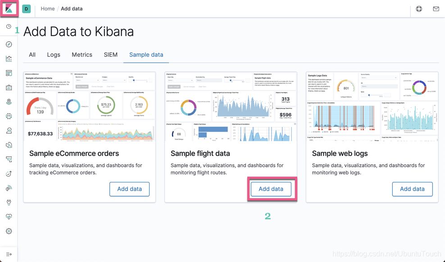445x262 pixels.
Task: Expand sidebar navigation arrow icon
Action: [x=9, y=254]
